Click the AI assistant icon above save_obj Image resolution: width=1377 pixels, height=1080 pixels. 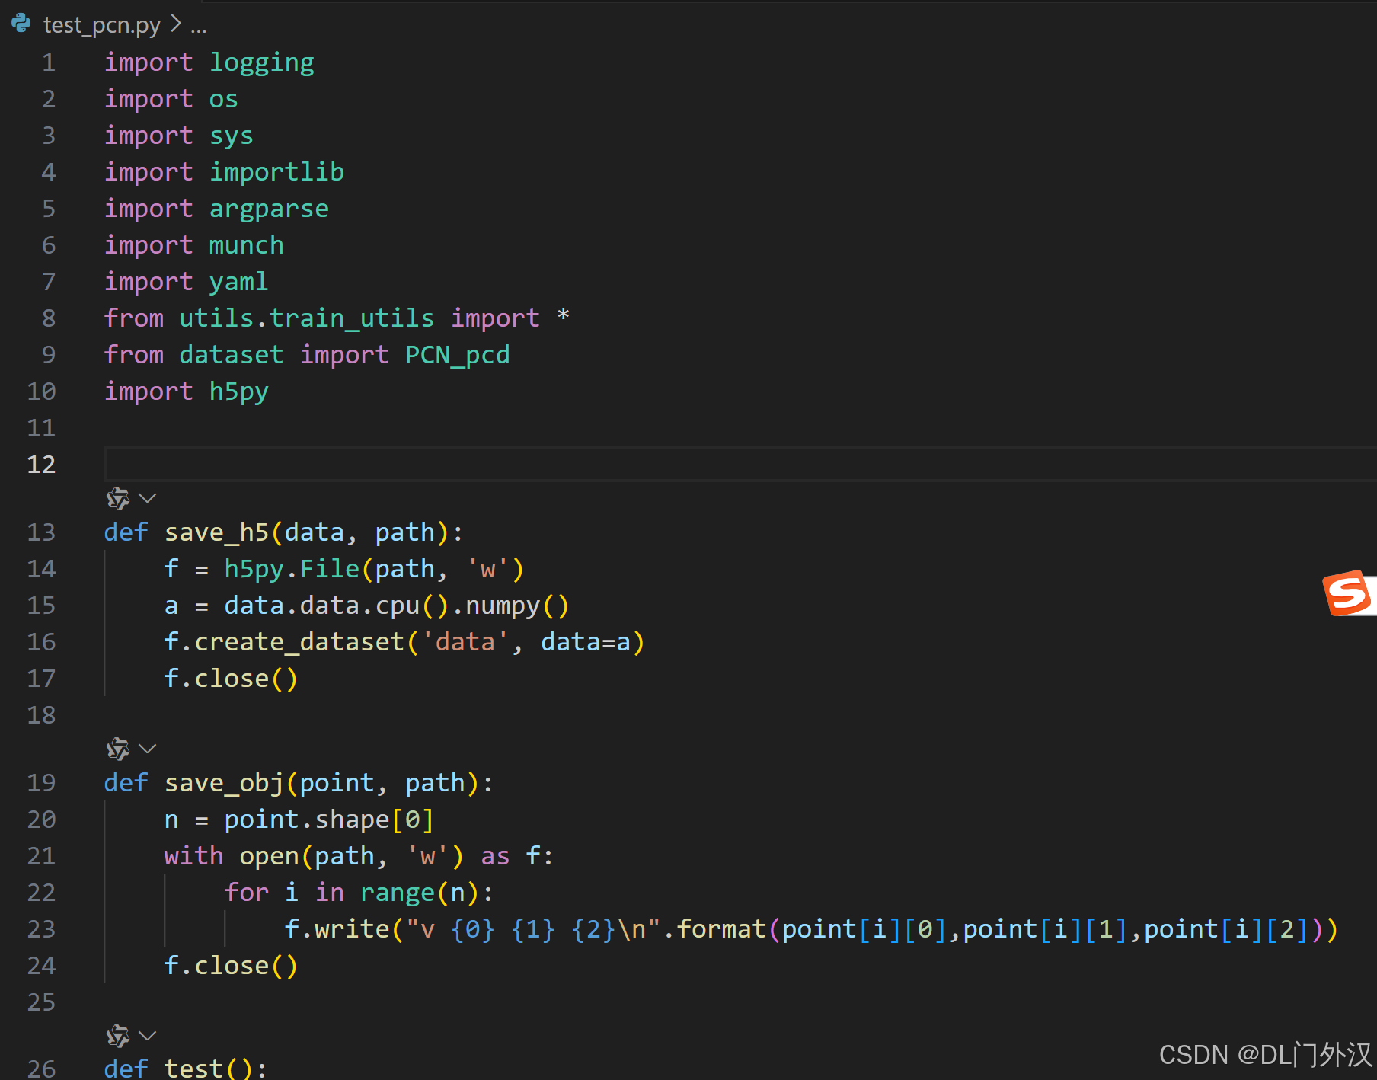117,748
